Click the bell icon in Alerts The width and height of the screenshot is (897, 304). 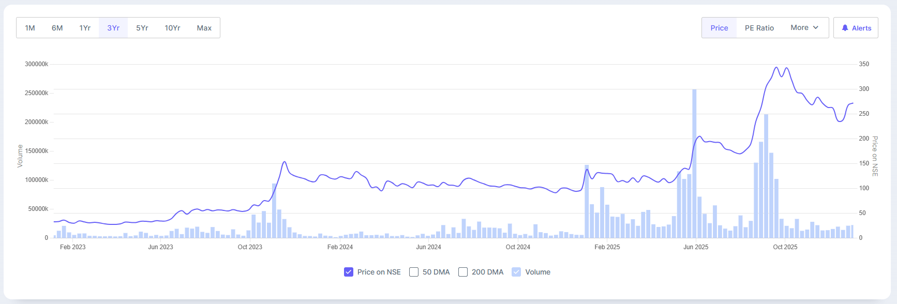(845, 28)
